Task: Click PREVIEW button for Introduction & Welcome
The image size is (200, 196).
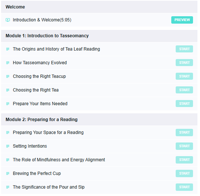Action: pos(182,20)
